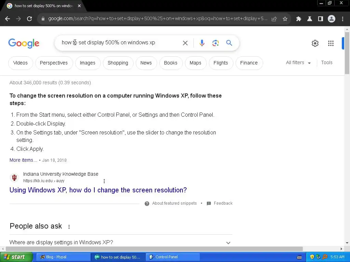Select the how to set display taskbar button

pyautogui.click(x=118, y=257)
